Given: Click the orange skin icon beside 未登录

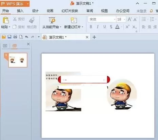Looking at the screenshot, I should coord(151,11).
